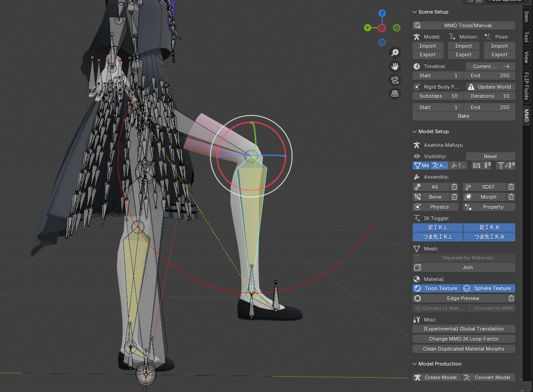Click the Property assembly button
The width and height of the screenshot is (533, 392).
pos(489,207)
